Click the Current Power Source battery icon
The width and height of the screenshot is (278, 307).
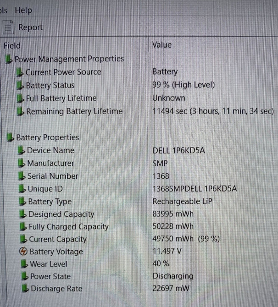(x=20, y=72)
